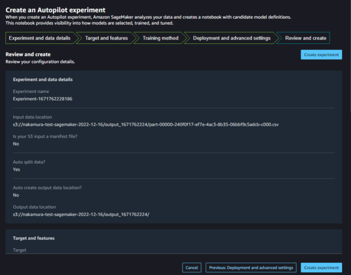The width and height of the screenshot is (351, 275).
Task: Click the Yes value under Auto split data
Action: pyautogui.click(x=16, y=170)
